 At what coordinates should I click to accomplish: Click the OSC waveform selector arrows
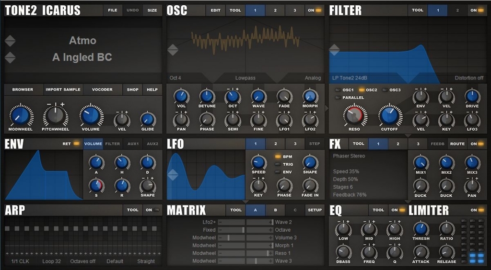tap(173, 49)
